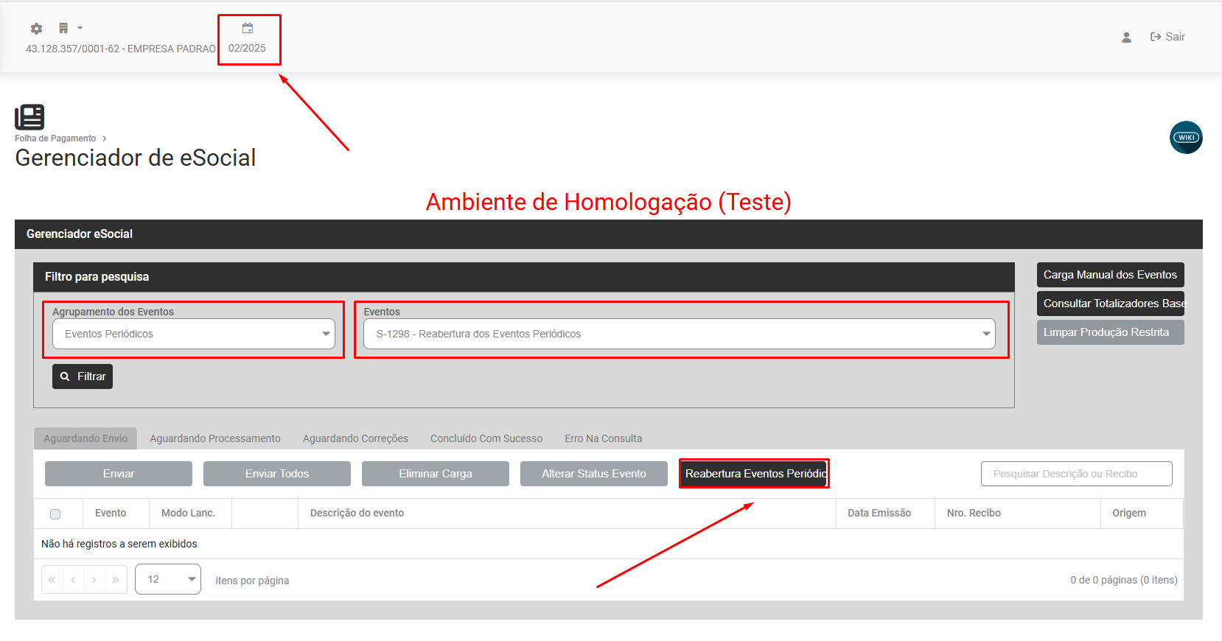Sort by the Modo Lanc. column header
Screen dimensions: 1222x641
point(189,513)
